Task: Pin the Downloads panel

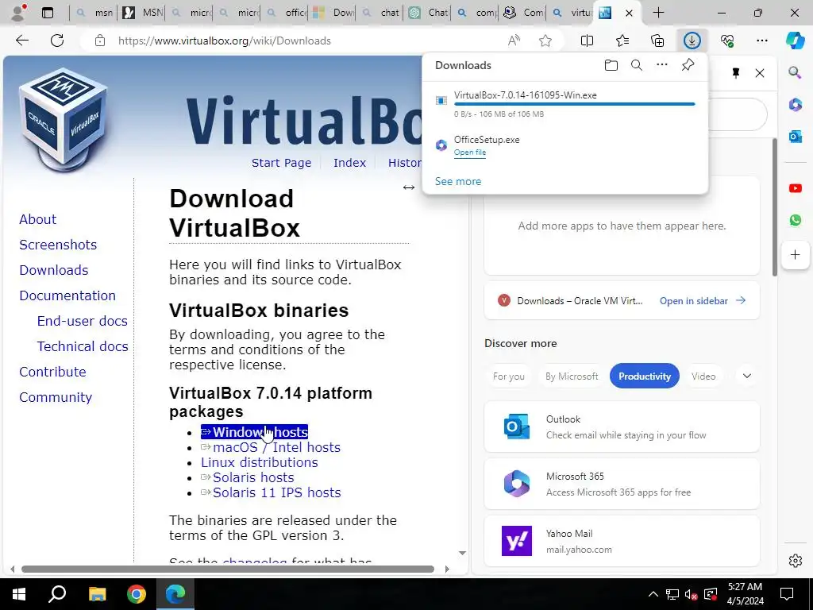Action: pos(688,65)
